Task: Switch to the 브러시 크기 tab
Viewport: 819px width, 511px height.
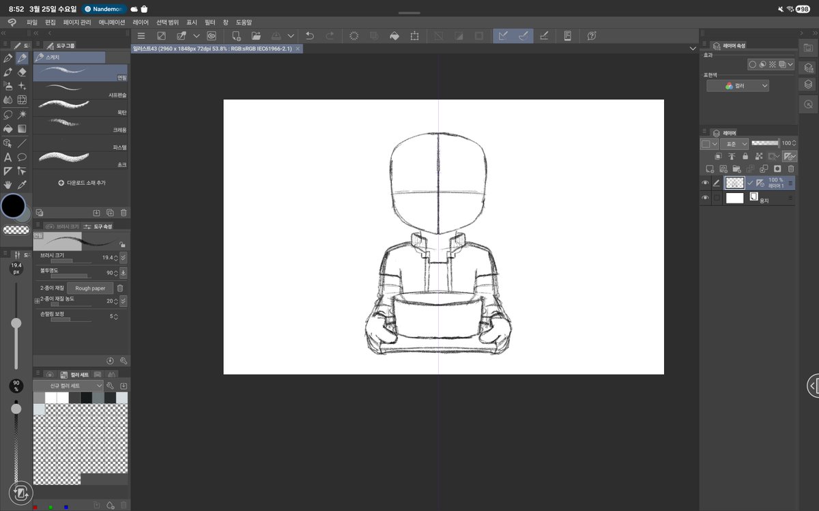Action: (63, 226)
